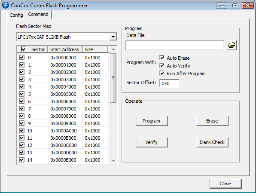The height and width of the screenshot is (193, 256).
Task: Toggle sector 4 checkbox
Action: 21,87
